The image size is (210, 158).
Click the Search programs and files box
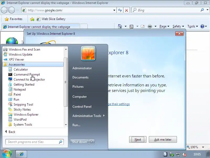coord(35,142)
